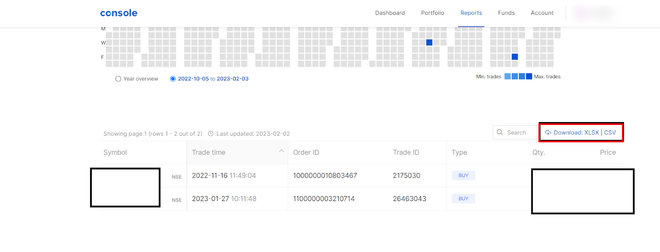The width and height of the screenshot is (660, 252).
Task: Open the Account menu
Action: [542, 13]
